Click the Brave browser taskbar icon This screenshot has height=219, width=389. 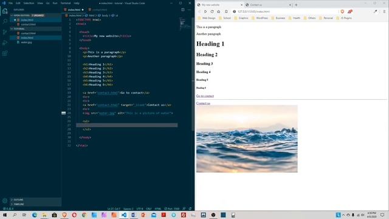[64, 215]
